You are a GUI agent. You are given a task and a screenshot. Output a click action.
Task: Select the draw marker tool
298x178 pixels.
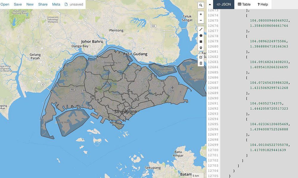coord(201,48)
